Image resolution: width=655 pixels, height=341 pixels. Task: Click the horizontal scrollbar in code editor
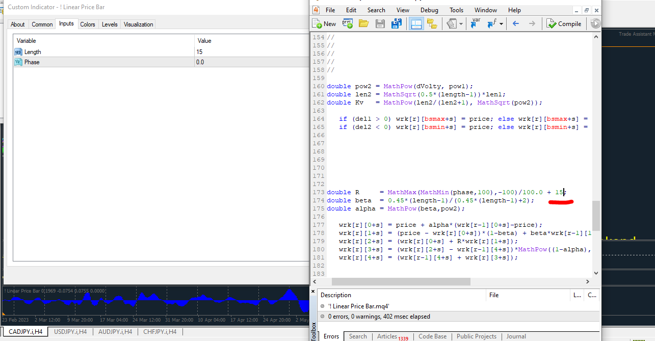pos(401,281)
